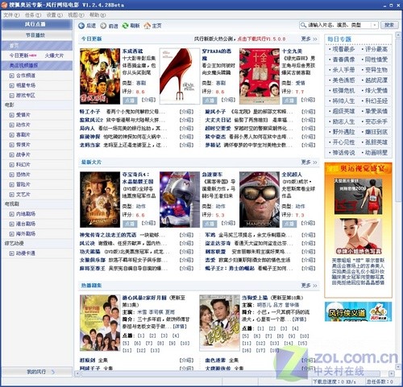Open 介绍 link for the Indiana Jones movie
Image resolution: width=403 pixels, height=387 pixels.
point(148,223)
